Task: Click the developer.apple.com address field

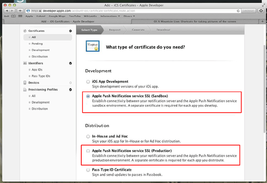Action: [x=133, y=11]
